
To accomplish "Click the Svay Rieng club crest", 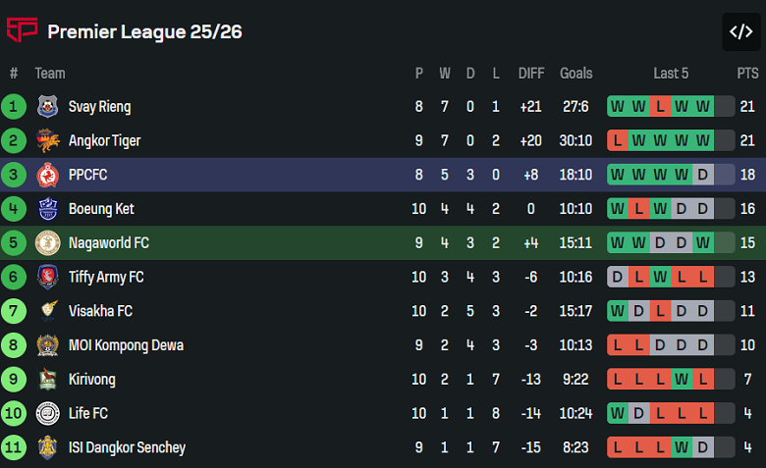I will (x=47, y=107).
